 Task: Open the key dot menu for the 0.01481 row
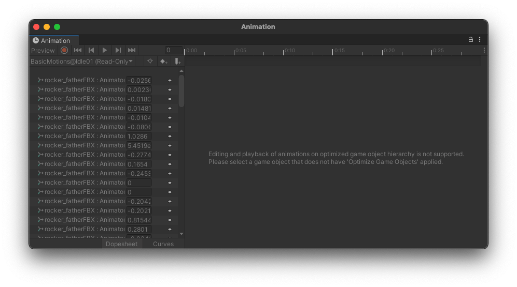coord(170,108)
